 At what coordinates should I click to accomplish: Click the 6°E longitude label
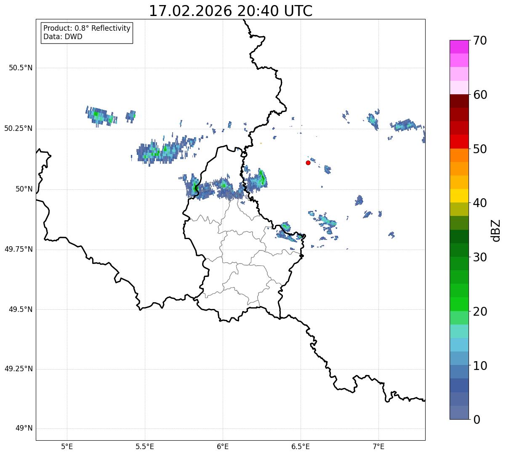pos(223,446)
